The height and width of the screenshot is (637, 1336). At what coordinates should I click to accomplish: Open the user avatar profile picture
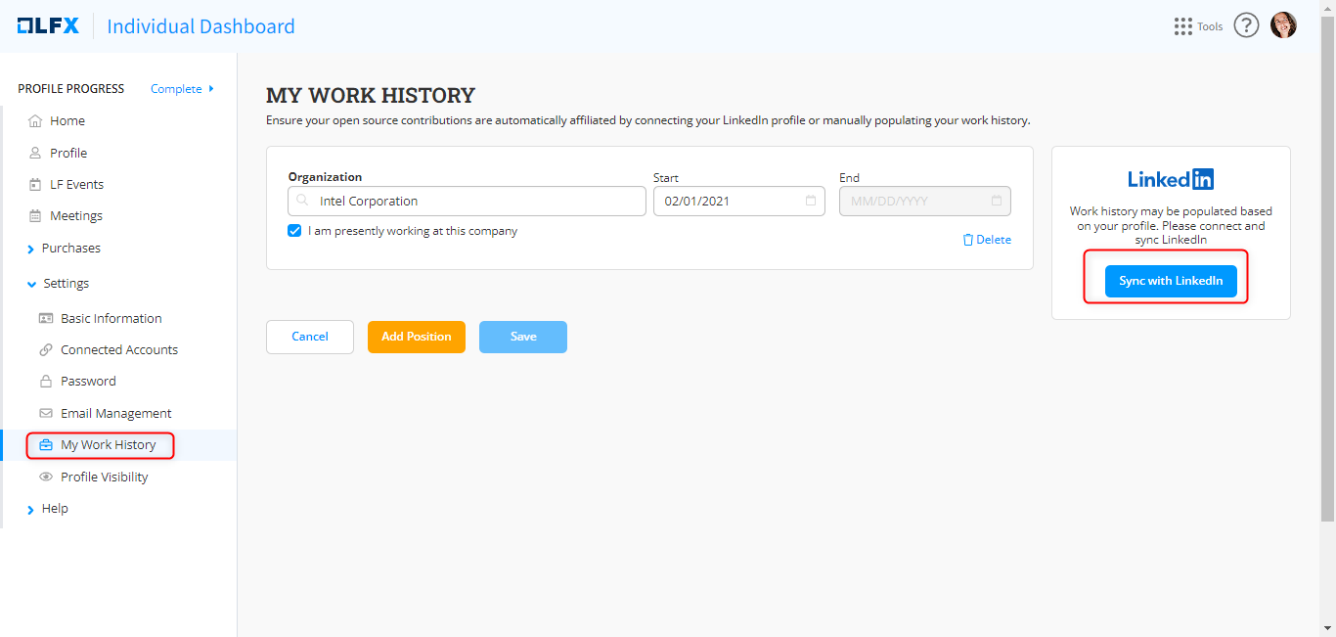[1283, 25]
